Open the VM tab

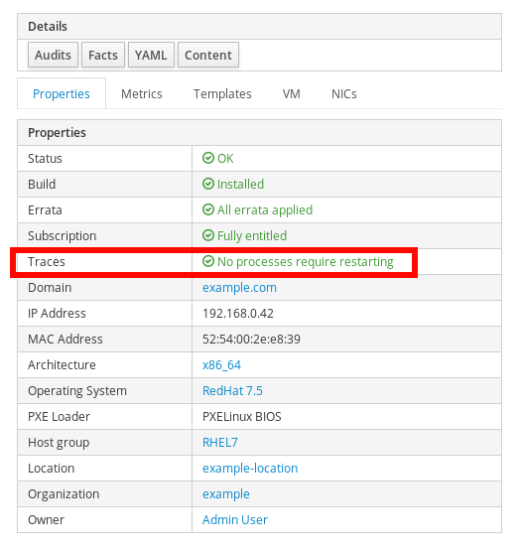point(292,93)
